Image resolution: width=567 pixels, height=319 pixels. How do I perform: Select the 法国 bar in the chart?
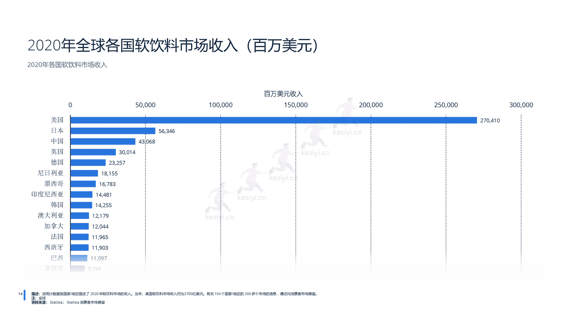[79, 237]
